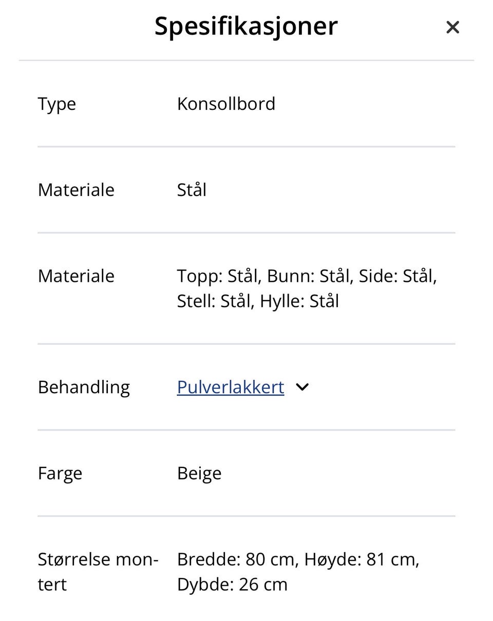Select the Type label

pyautogui.click(x=57, y=104)
